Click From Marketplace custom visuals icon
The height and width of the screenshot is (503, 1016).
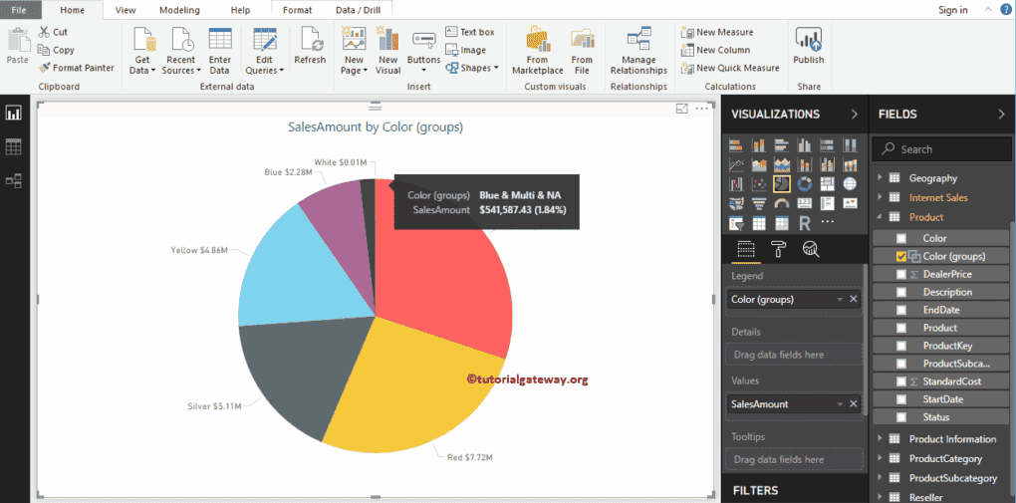[x=537, y=51]
